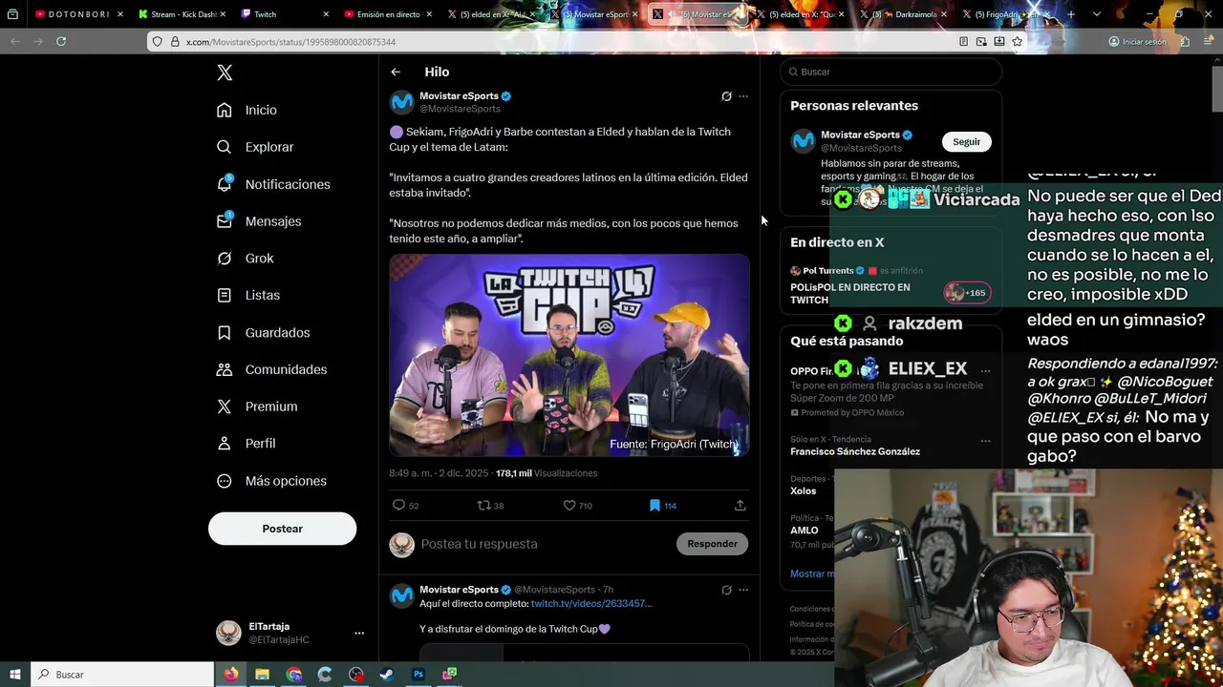Open Premium in the sidebar

pyautogui.click(x=257, y=406)
